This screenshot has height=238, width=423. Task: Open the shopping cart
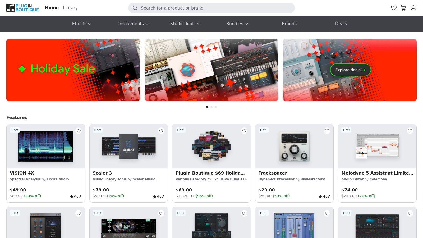click(403, 8)
